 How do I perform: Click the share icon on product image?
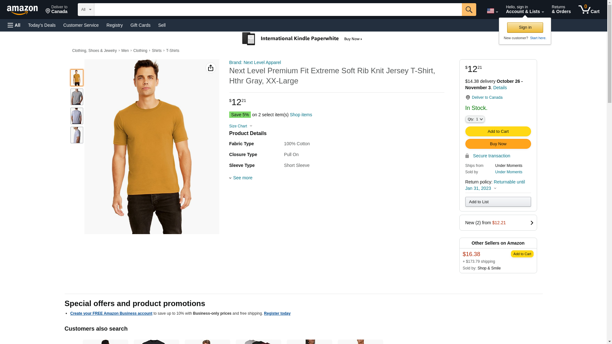pyautogui.click(x=210, y=68)
